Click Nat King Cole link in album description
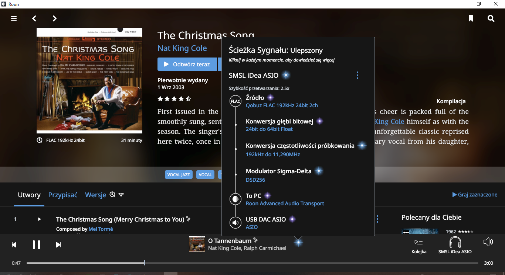This screenshot has height=275, width=505. [x=389, y=122]
